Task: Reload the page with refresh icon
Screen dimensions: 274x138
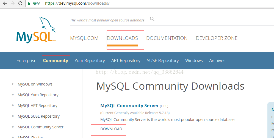Action: coord(20,3)
